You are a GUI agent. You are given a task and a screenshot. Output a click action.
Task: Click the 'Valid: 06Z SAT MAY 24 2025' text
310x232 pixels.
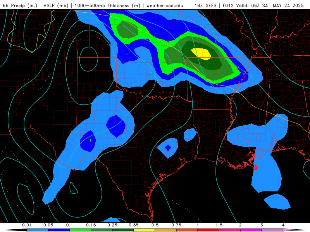click(x=270, y=5)
